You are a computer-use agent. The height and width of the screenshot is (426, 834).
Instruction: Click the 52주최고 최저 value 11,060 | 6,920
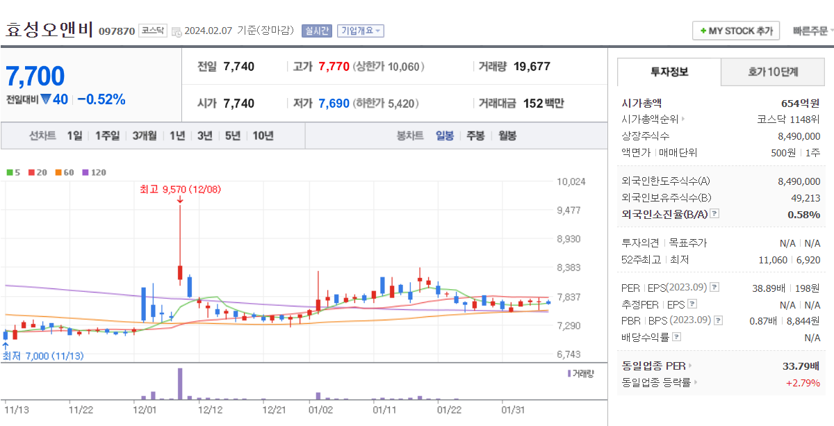[x=790, y=260]
